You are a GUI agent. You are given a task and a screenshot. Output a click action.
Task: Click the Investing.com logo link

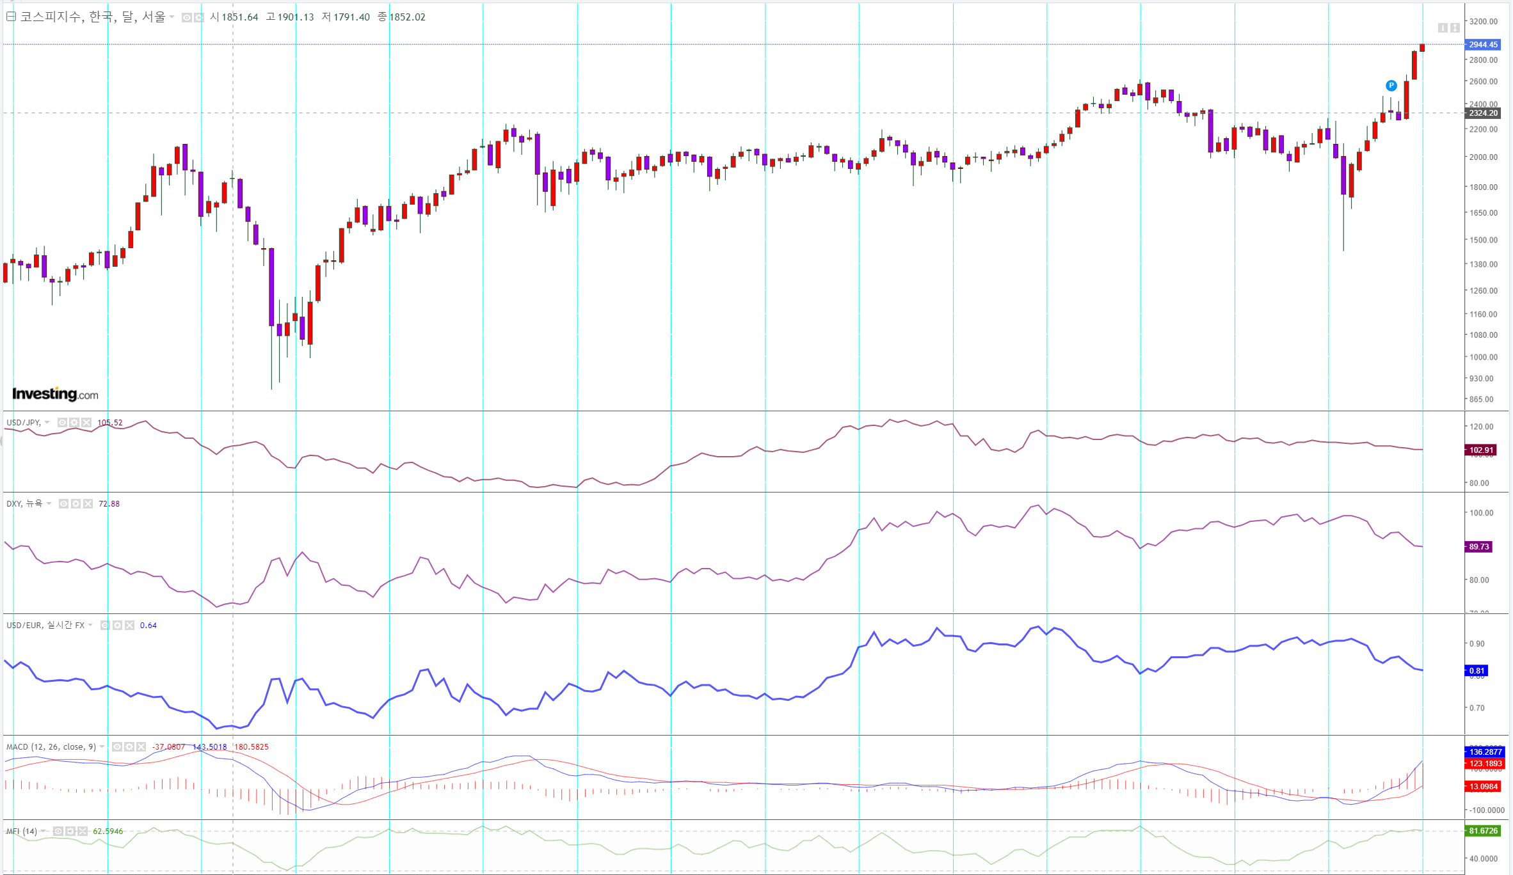point(55,394)
